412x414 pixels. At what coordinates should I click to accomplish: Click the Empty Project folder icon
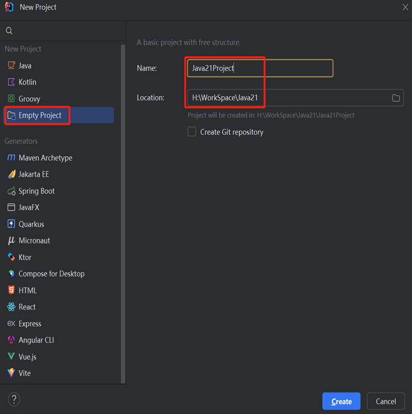click(11, 116)
